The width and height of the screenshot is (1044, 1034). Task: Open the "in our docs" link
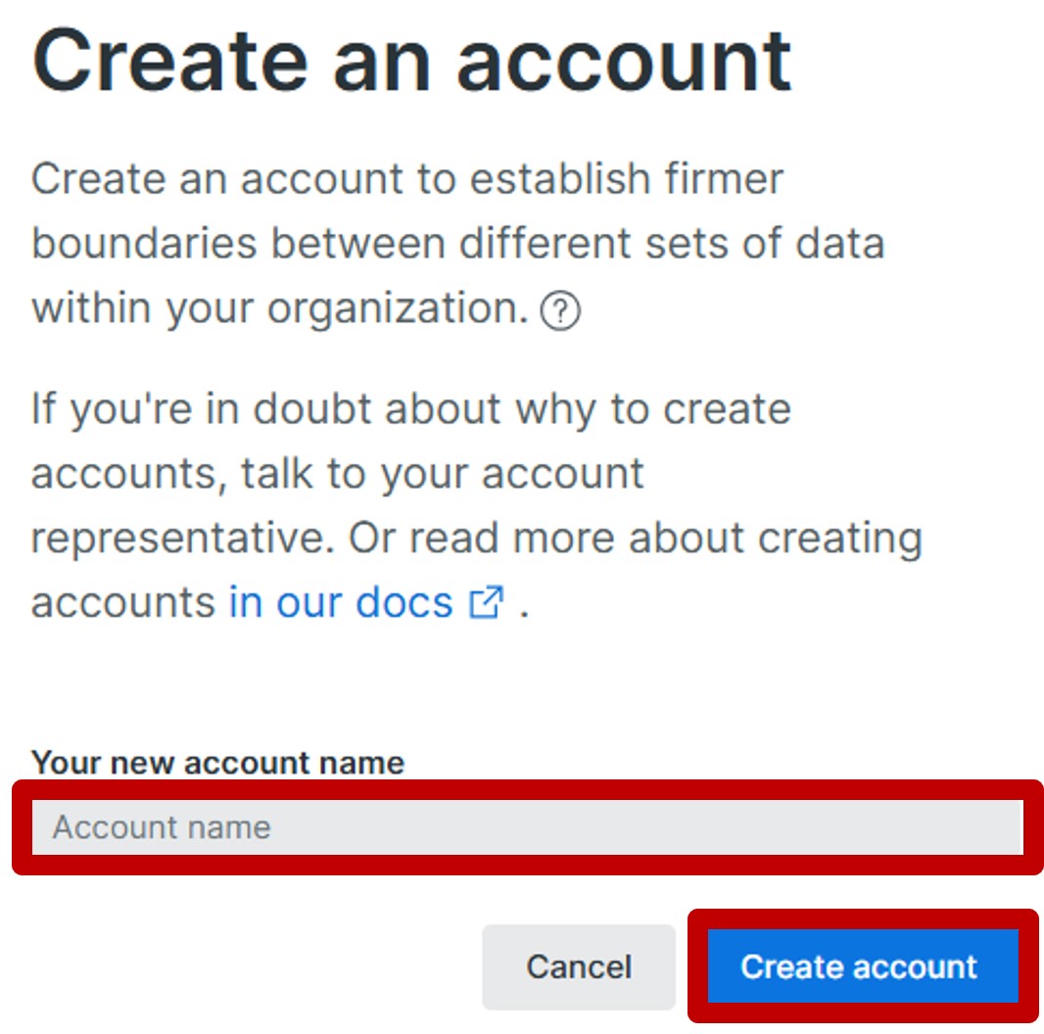(x=341, y=602)
